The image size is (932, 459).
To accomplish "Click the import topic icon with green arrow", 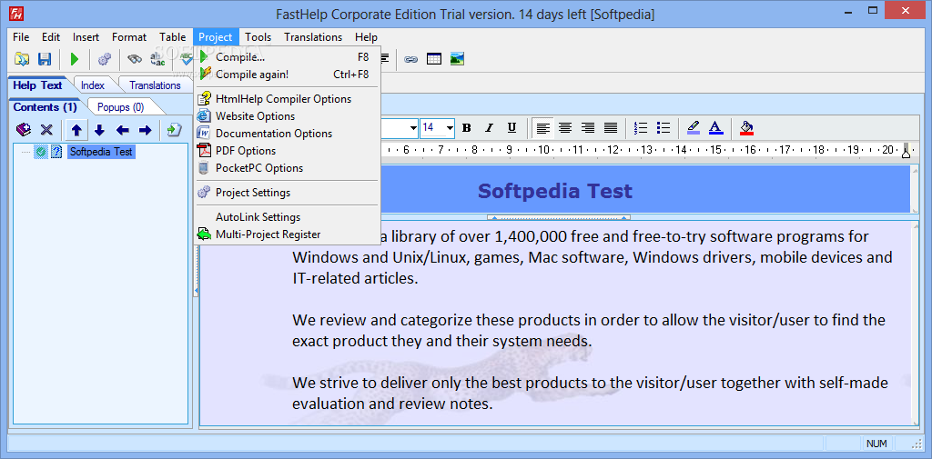I will coord(174,129).
